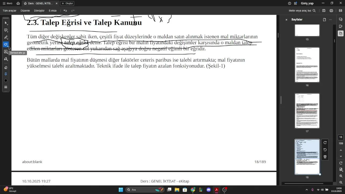Go to the previous page with up chevron
This screenshot has height=194, width=345.
341,150
